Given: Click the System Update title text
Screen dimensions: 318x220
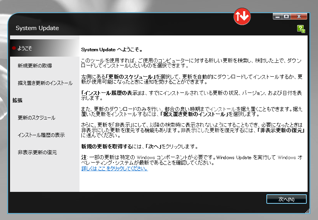Looking at the screenshot, I should [37, 28].
